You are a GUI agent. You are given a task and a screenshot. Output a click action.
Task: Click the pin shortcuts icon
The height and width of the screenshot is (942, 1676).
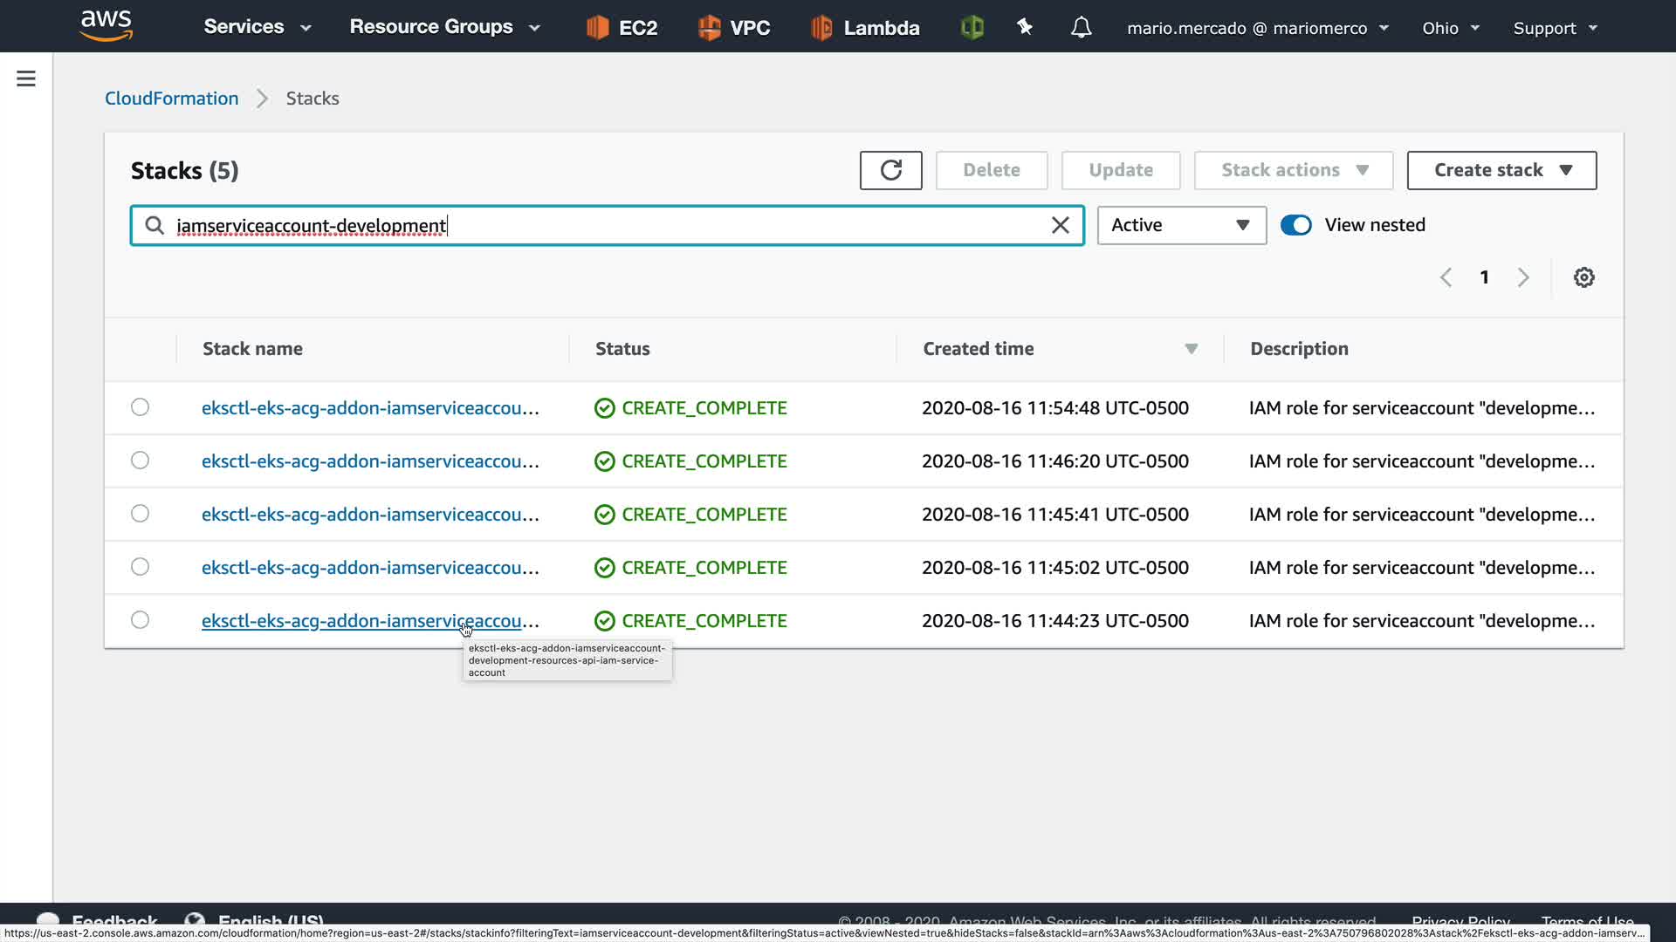pos(1025,28)
